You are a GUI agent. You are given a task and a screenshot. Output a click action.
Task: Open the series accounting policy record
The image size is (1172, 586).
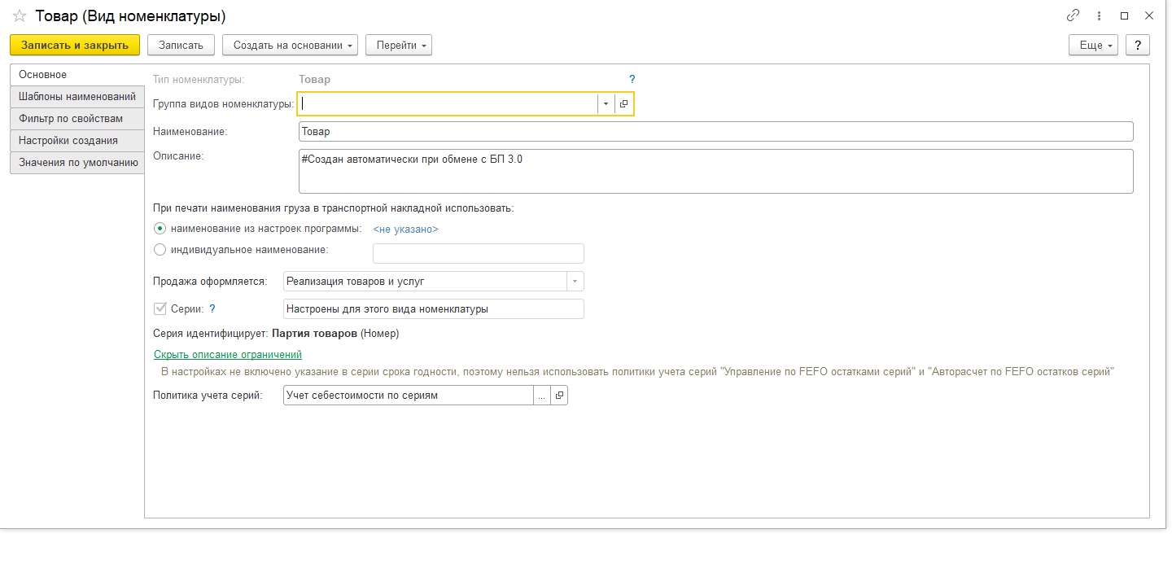coord(558,396)
